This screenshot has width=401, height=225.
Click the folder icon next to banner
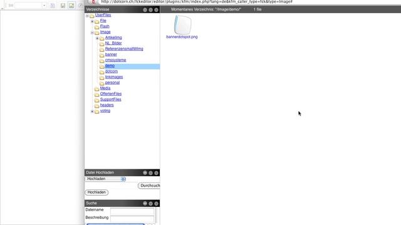click(x=102, y=55)
